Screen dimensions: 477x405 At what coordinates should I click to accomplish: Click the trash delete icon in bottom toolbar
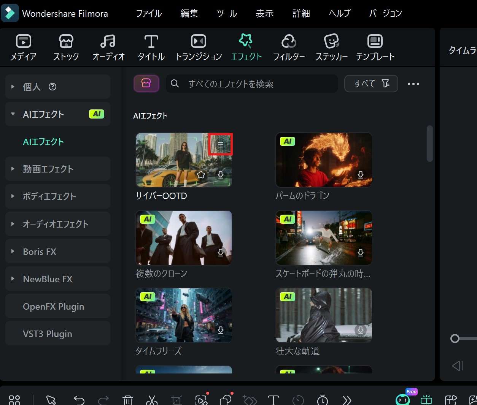(127, 400)
